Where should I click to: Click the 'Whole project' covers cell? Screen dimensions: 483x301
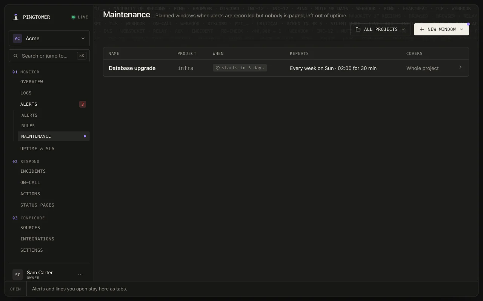[423, 68]
